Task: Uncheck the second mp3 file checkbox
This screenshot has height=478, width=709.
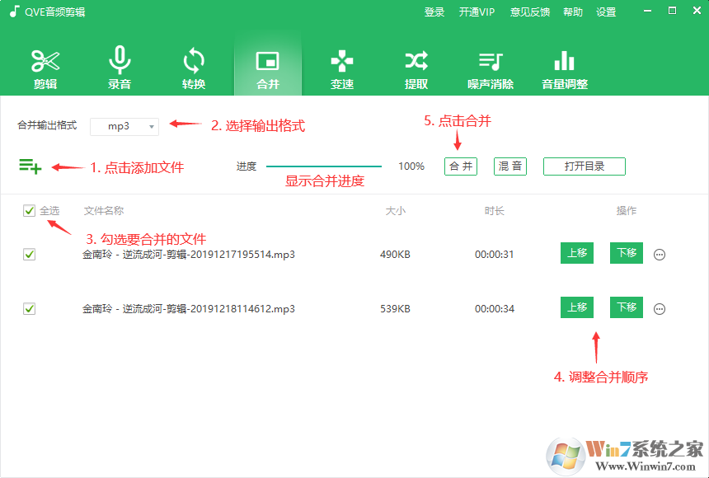Action: [x=29, y=307]
